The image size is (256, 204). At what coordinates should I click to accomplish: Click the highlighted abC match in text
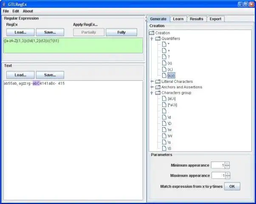click(x=36, y=83)
